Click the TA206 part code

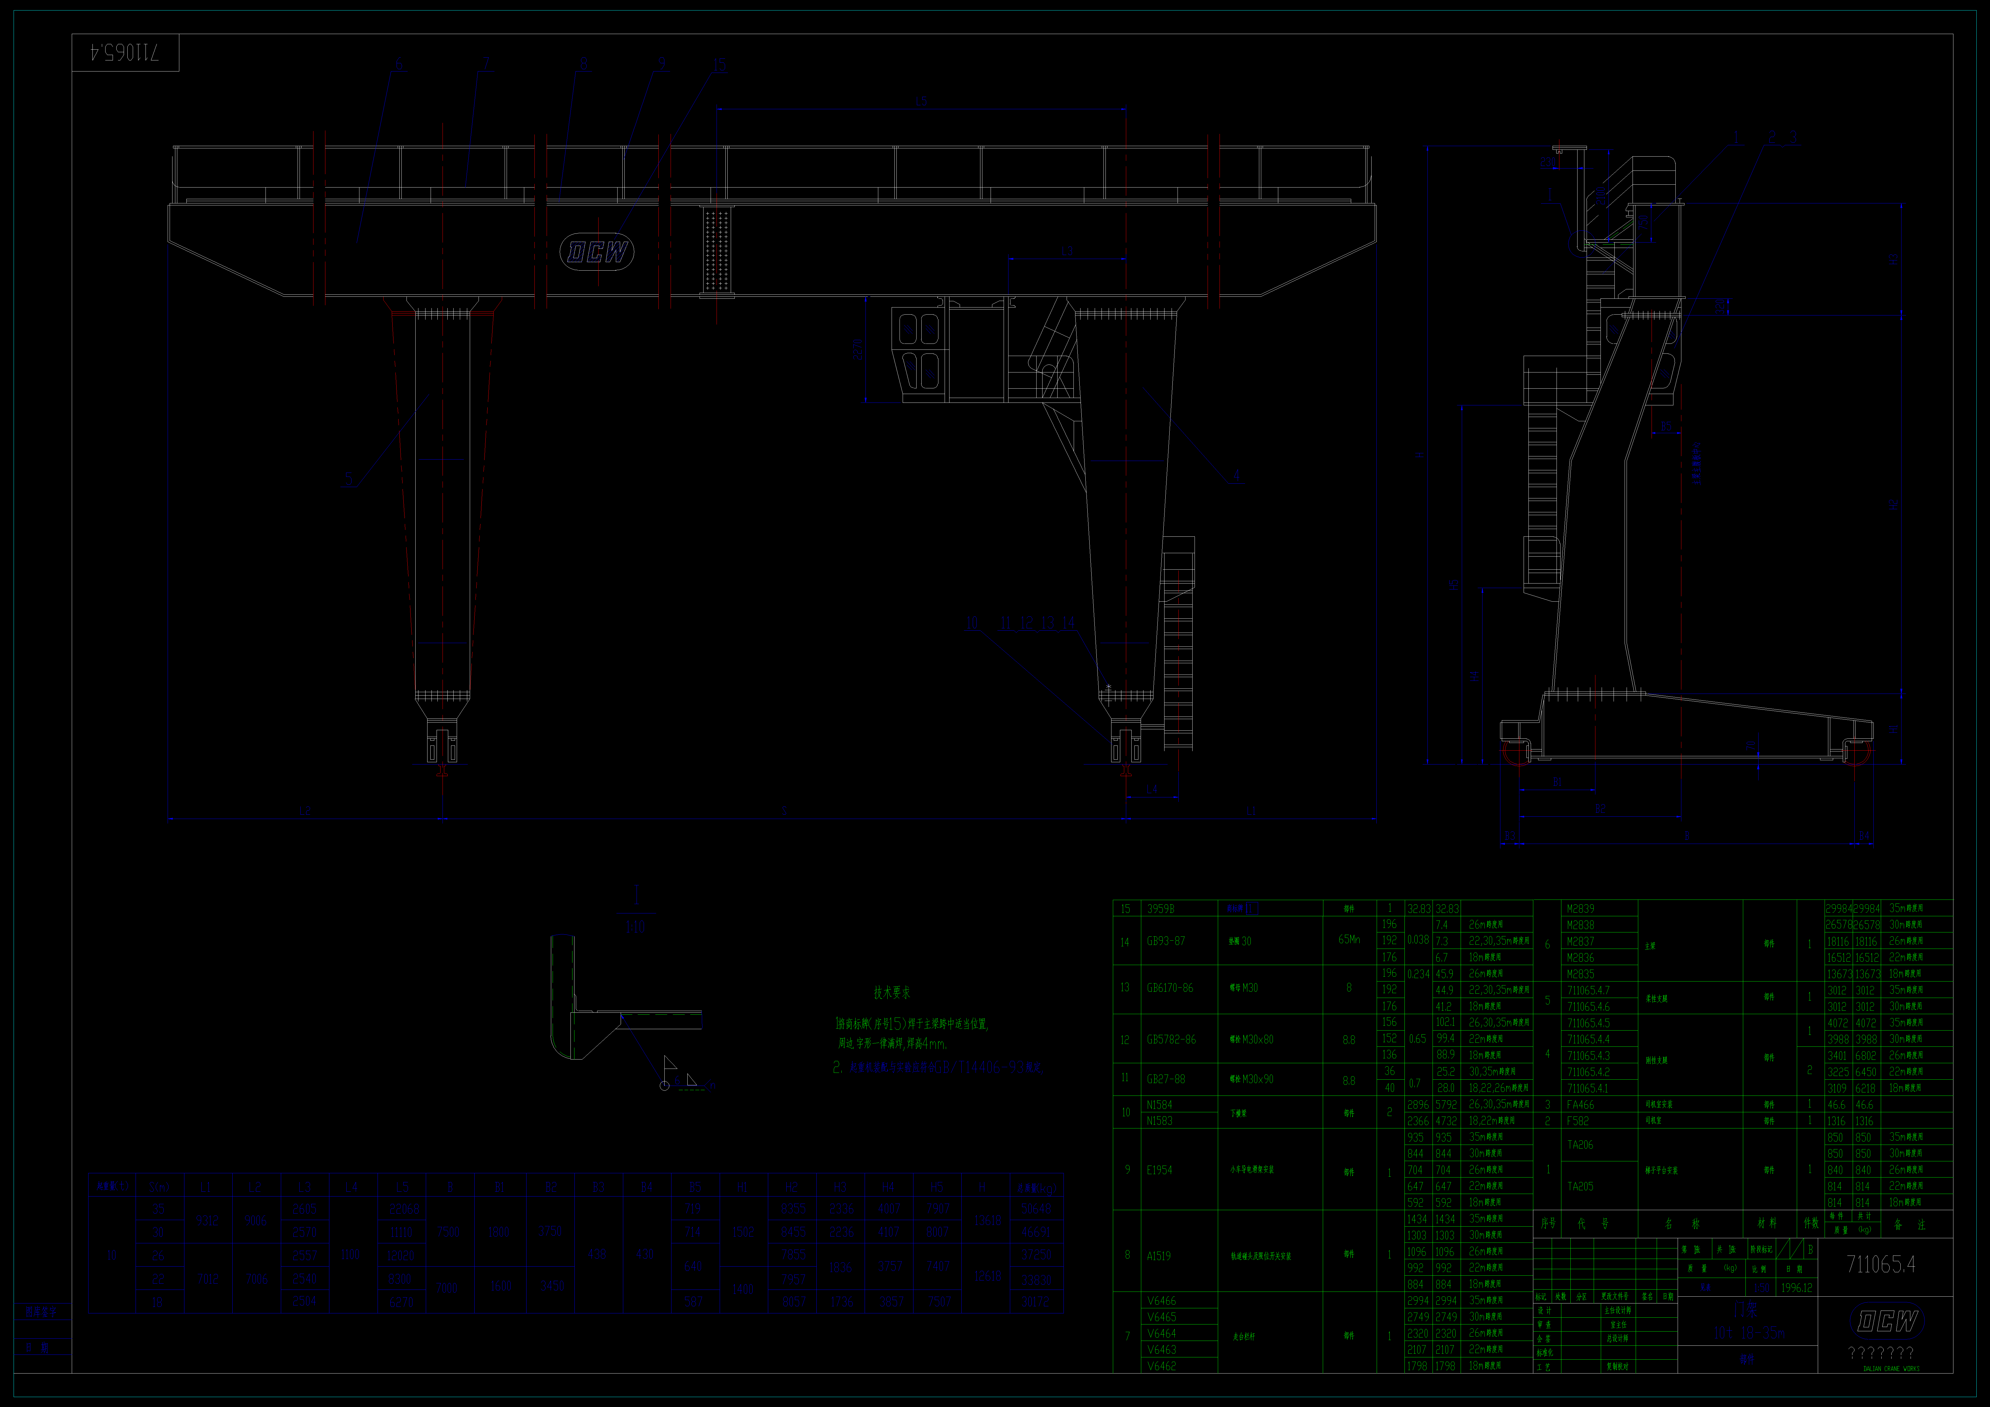pyautogui.click(x=1580, y=1145)
